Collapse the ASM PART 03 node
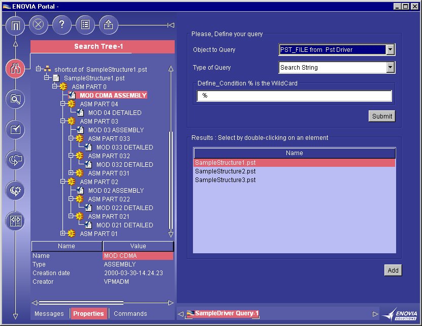 point(62,121)
